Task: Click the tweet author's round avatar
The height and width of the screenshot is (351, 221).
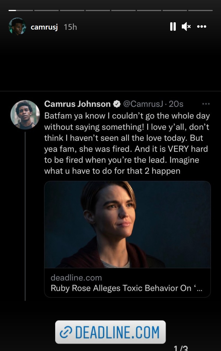Action: coord(25,115)
